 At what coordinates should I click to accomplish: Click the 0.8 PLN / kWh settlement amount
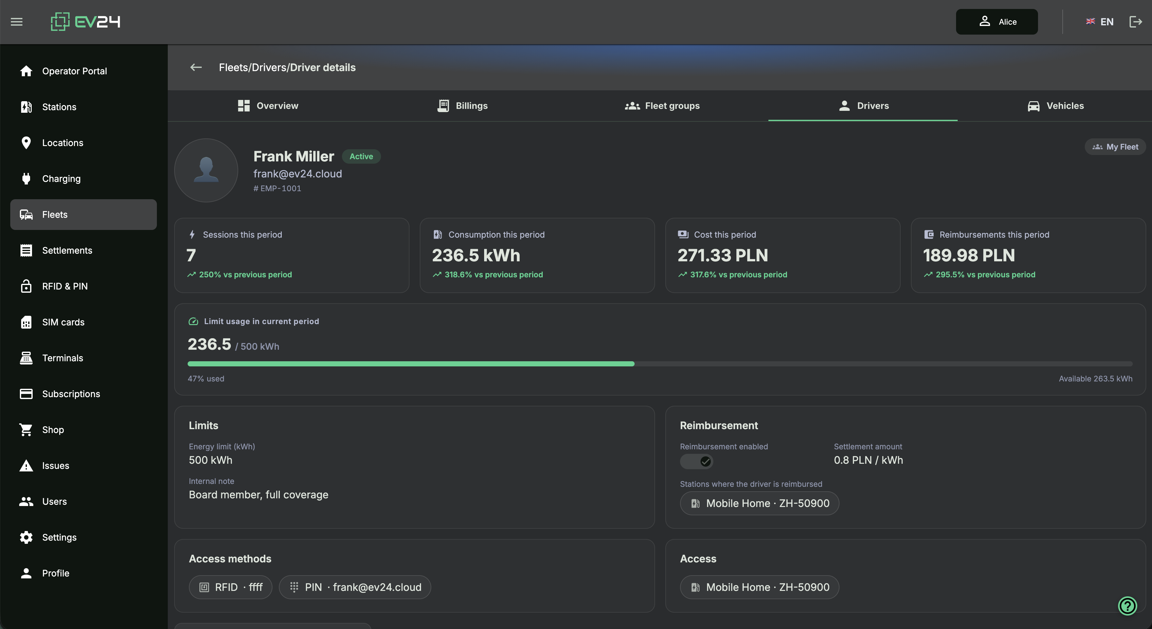pyautogui.click(x=868, y=460)
